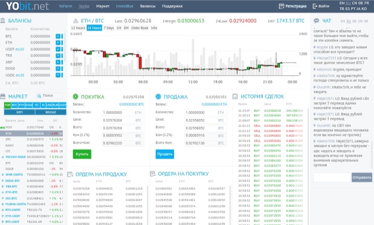Click the buy Цена input field
Image resolution: width=374 pixels, height=225 pixels.
(x=123, y=120)
